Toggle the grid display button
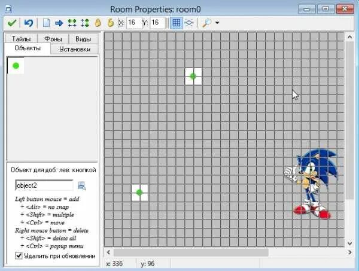The width and height of the screenshot is (359, 271). point(176,23)
